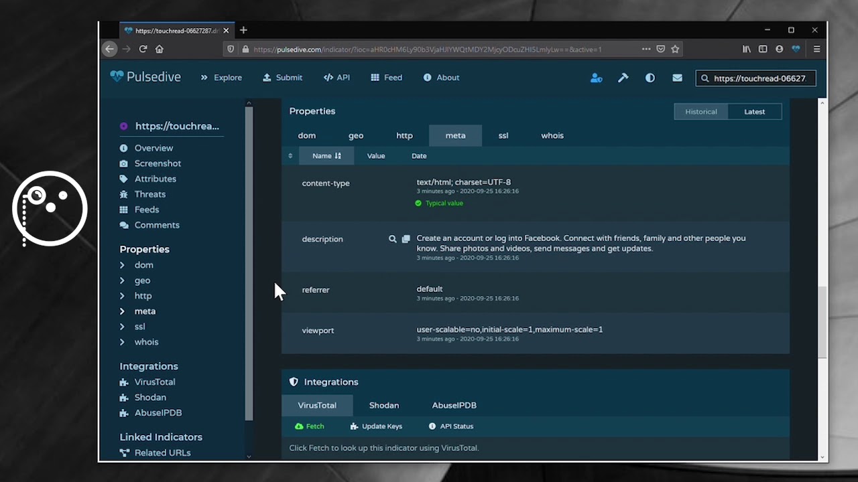
Task: Click the browser address bar URL
Action: point(428,50)
